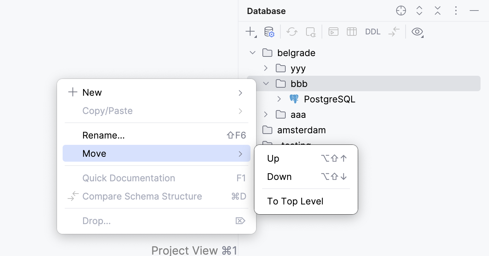
Task: Click Rename in the context menu
Action: 103,135
